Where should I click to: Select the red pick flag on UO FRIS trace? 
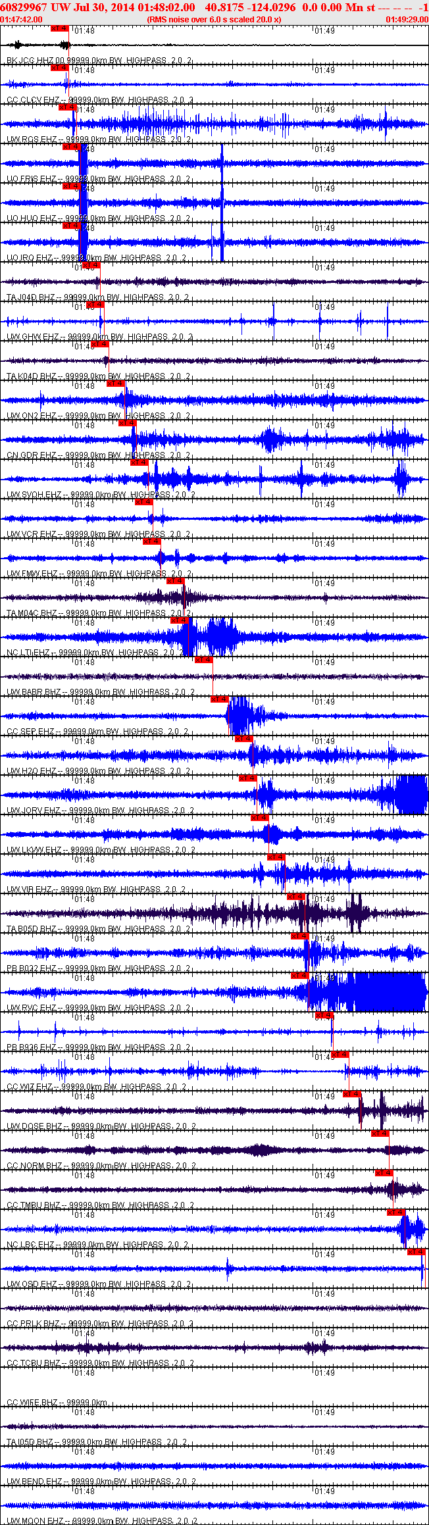tap(71, 147)
